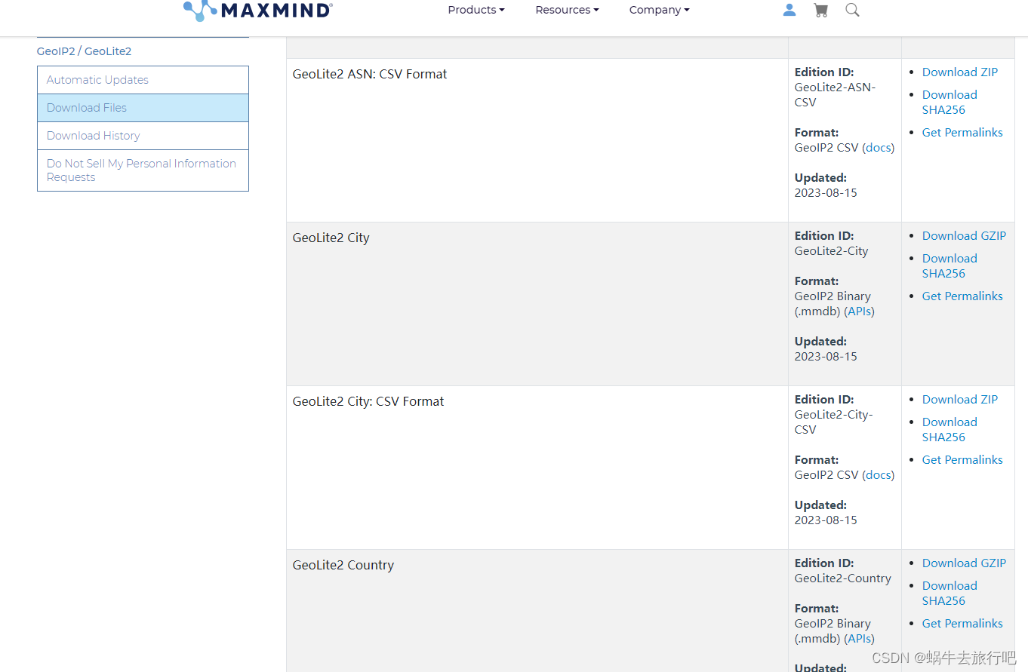Expand the Resources dropdown menu
The height and width of the screenshot is (672, 1028).
(567, 10)
